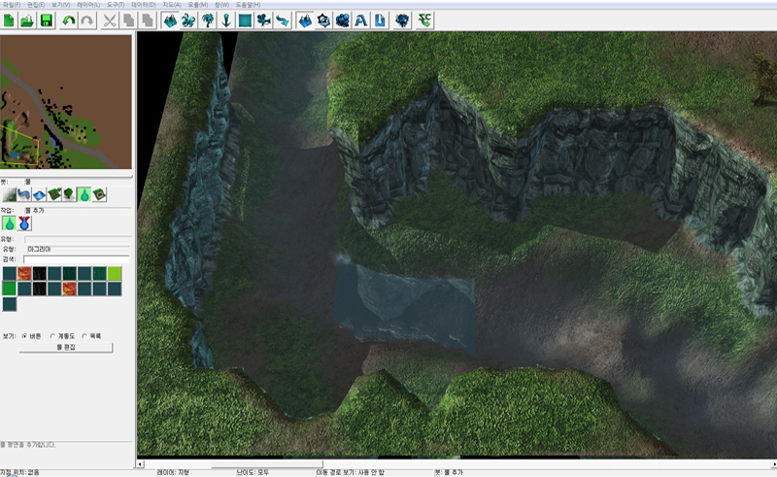Launch Test Document with the SC icon
This screenshot has width=777, height=477.
tap(424, 20)
